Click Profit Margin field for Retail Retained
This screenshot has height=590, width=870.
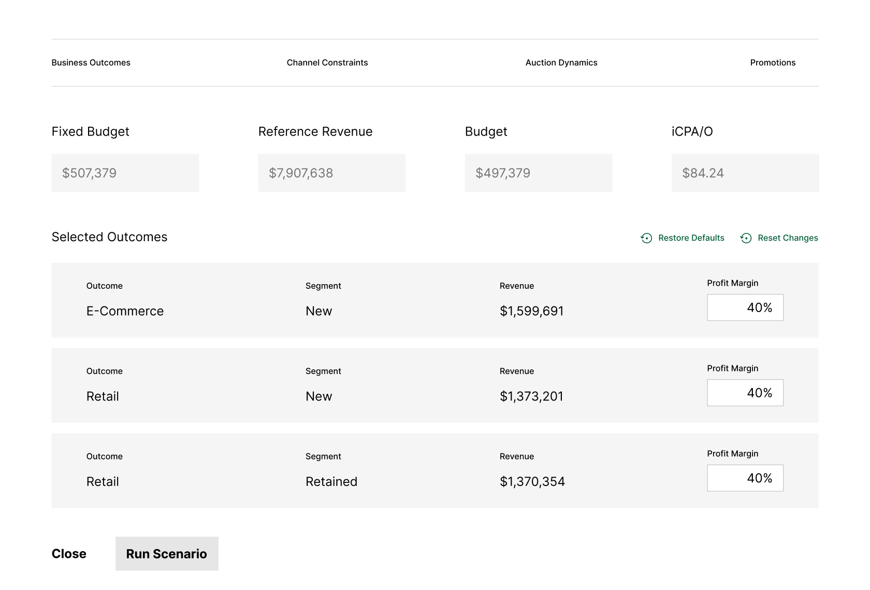click(x=745, y=478)
